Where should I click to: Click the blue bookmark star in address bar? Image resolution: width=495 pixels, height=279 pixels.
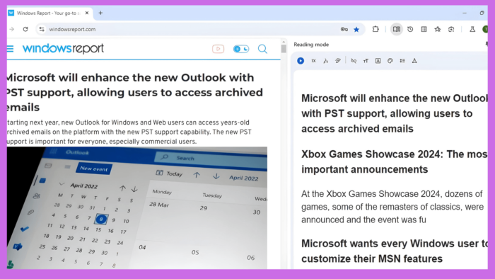(x=356, y=29)
